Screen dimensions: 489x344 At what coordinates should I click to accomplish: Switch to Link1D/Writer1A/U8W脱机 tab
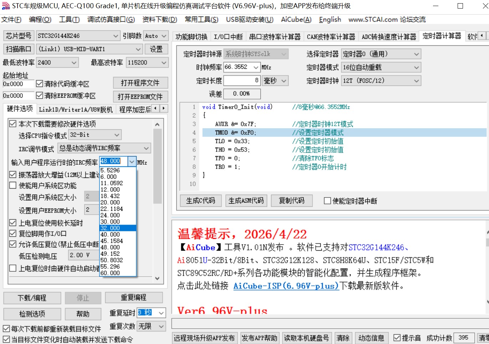pyautogui.click(x=76, y=109)
